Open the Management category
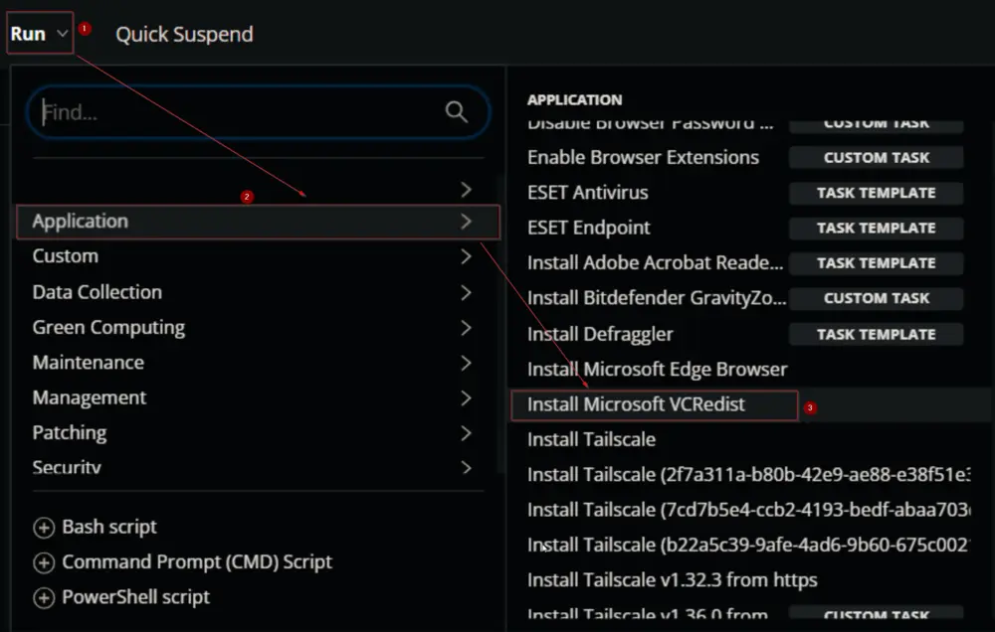Image resolution: width=995 pixels, height=632 pixels. tap(90, 397)
